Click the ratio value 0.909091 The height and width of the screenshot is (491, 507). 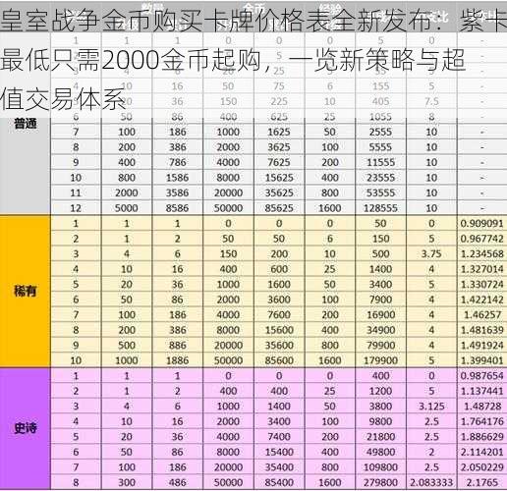481,223
